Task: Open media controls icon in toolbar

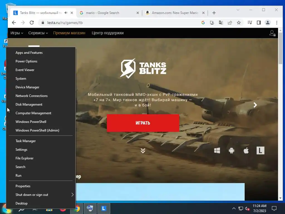Action: coord(250,23)
